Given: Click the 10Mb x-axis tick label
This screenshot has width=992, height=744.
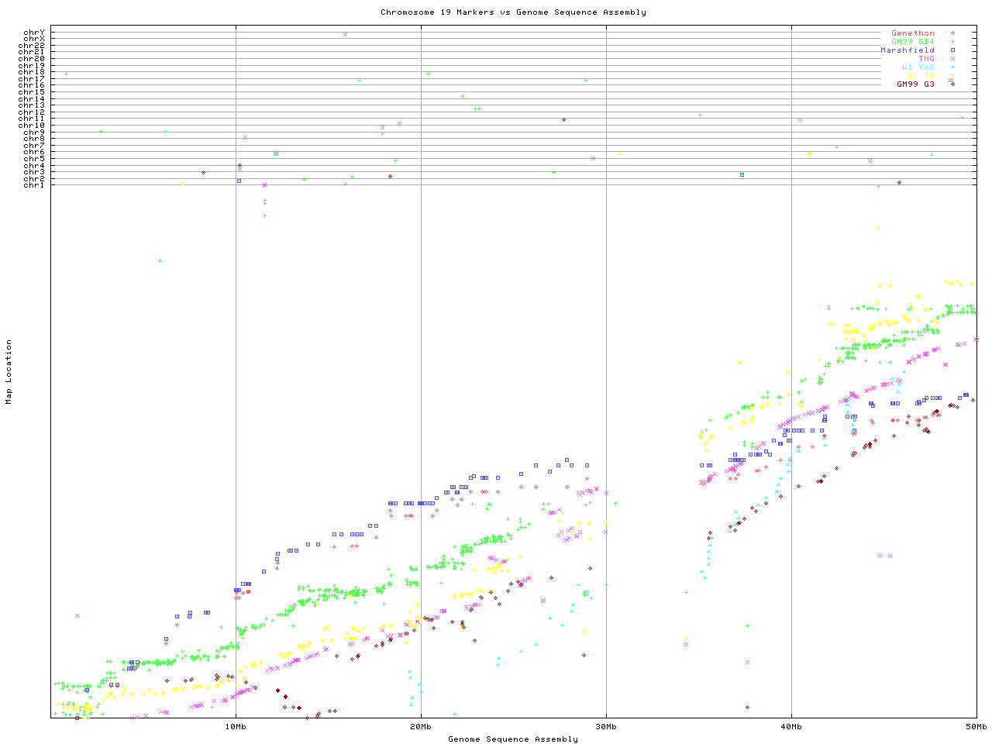Looking at the screenshot, I should pyautogui.click(x=236, y=726).
